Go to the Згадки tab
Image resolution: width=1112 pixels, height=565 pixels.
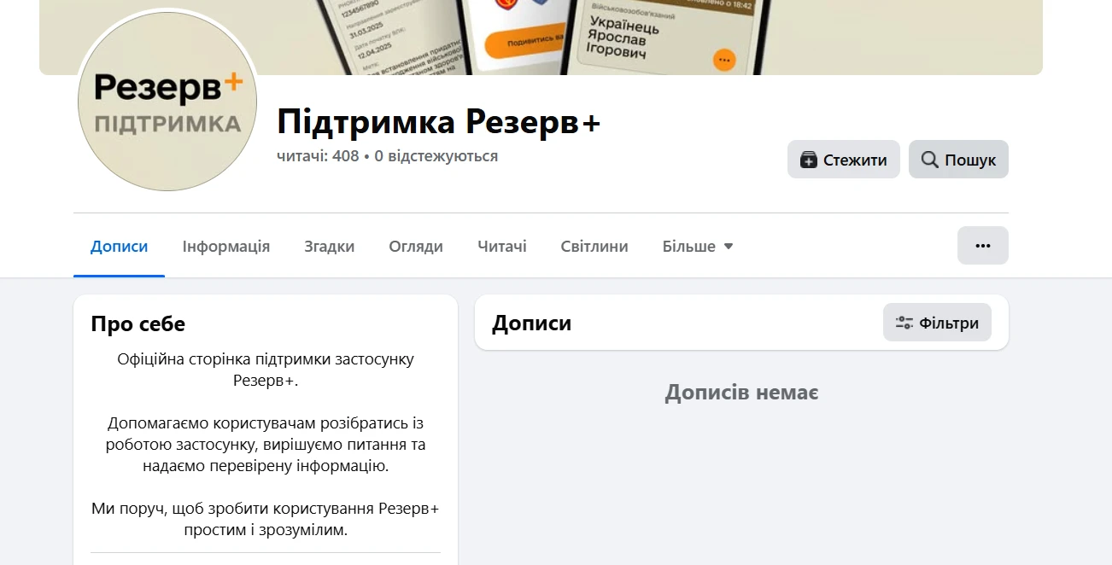click(x=330, y=247)
